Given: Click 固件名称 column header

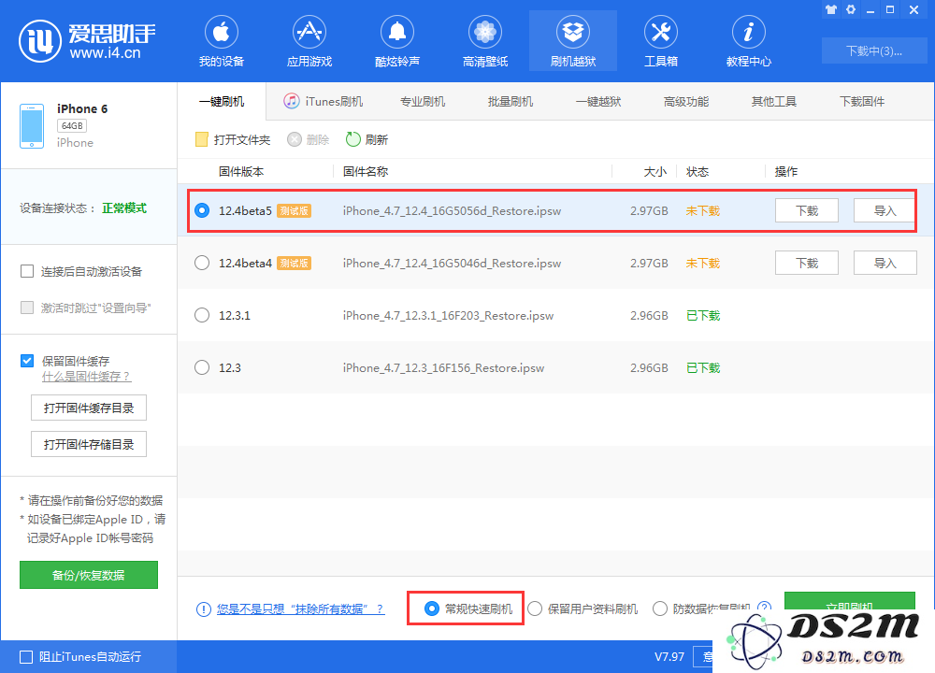Looking at the screenshot, I should [366, 172].
